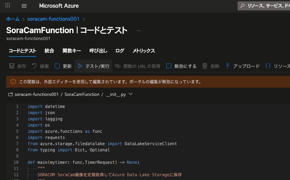Click the 破棄 discard undo icon

click(34, 66)
